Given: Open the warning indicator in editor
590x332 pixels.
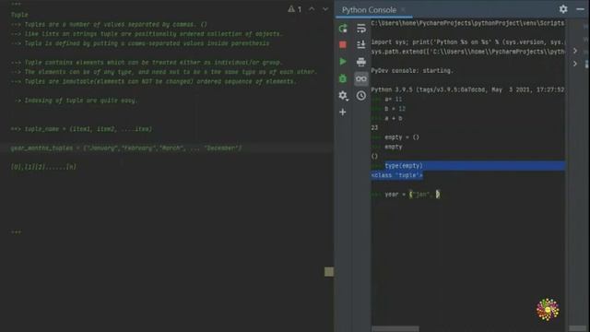Looking at the screenshot, I should click(295, 9).
